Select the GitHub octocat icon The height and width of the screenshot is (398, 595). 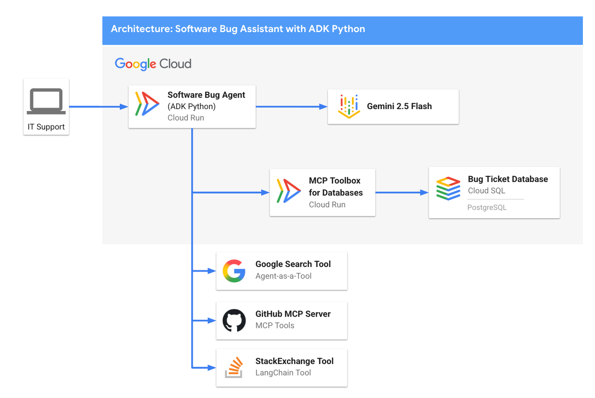click(x=234, y=320)
